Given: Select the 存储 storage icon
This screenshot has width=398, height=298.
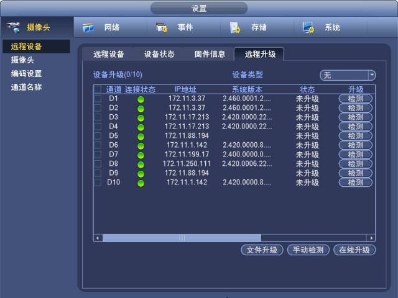Looking at the screenshot, I should [235, 28].
